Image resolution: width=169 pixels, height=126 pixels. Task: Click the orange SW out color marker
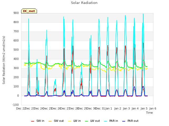pos(50,121)
